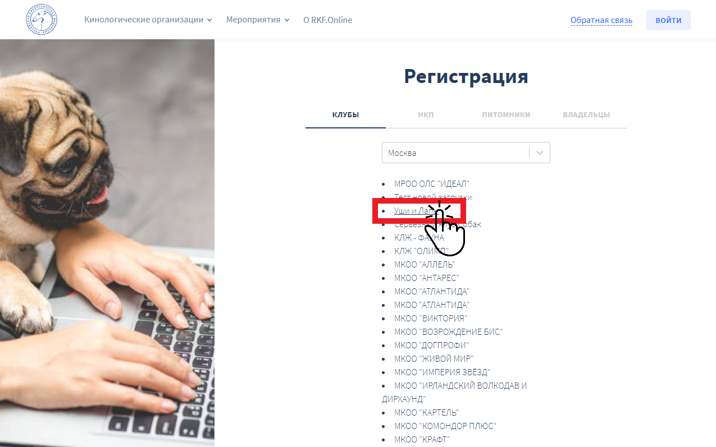Image resolution: width=716 pixels, height=447 pixels.
Task: Switch to the ПИТОМНИКИ tab
Action: 506,114
